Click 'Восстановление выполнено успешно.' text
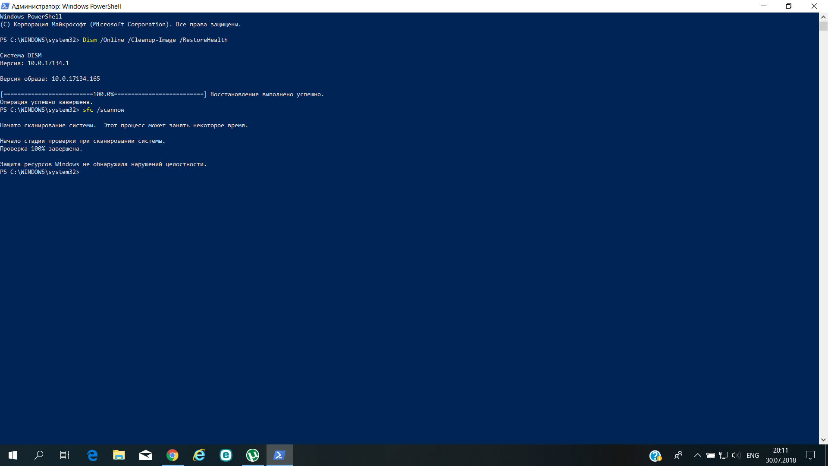Screen dimensions: 828x466 pos(267,94)
